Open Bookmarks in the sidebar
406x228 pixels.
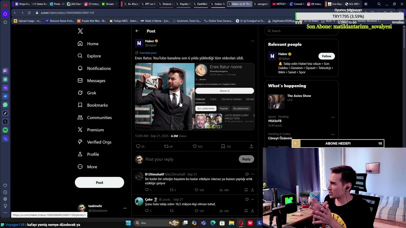pos(93,105)
